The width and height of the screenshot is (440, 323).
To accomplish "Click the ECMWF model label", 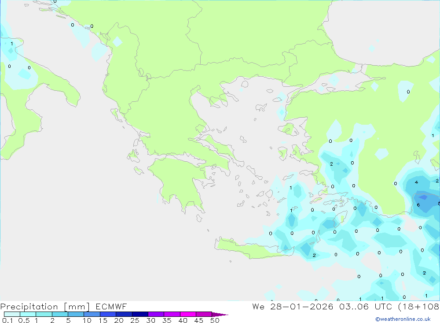I will [111, 306].
